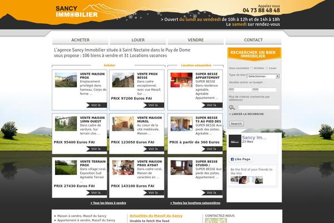Click the phone number 04 73 88 48 48
Screen dimensions: 334x223
pyautogui.click(x=262, y=10)
